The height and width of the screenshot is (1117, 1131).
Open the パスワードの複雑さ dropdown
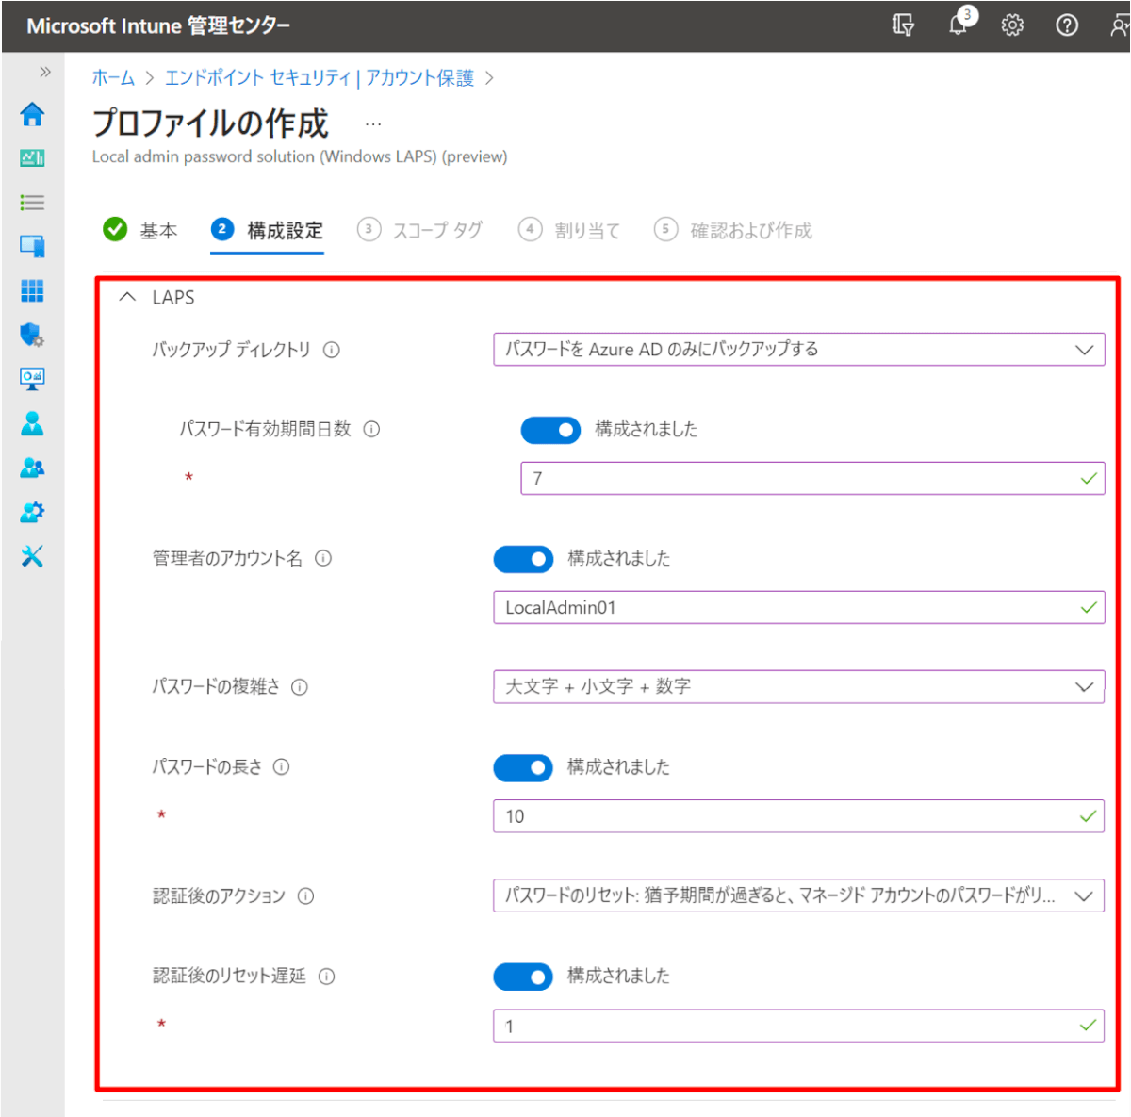pos(798,686)
